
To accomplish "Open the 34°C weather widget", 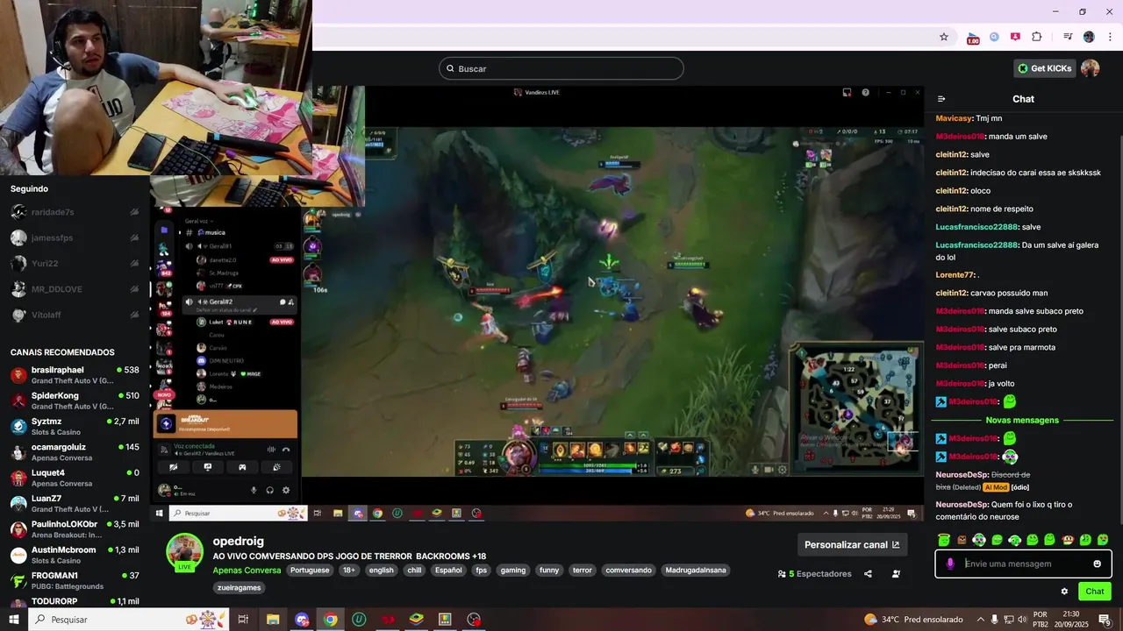I will pyautogui.click(x=912, y=620).
